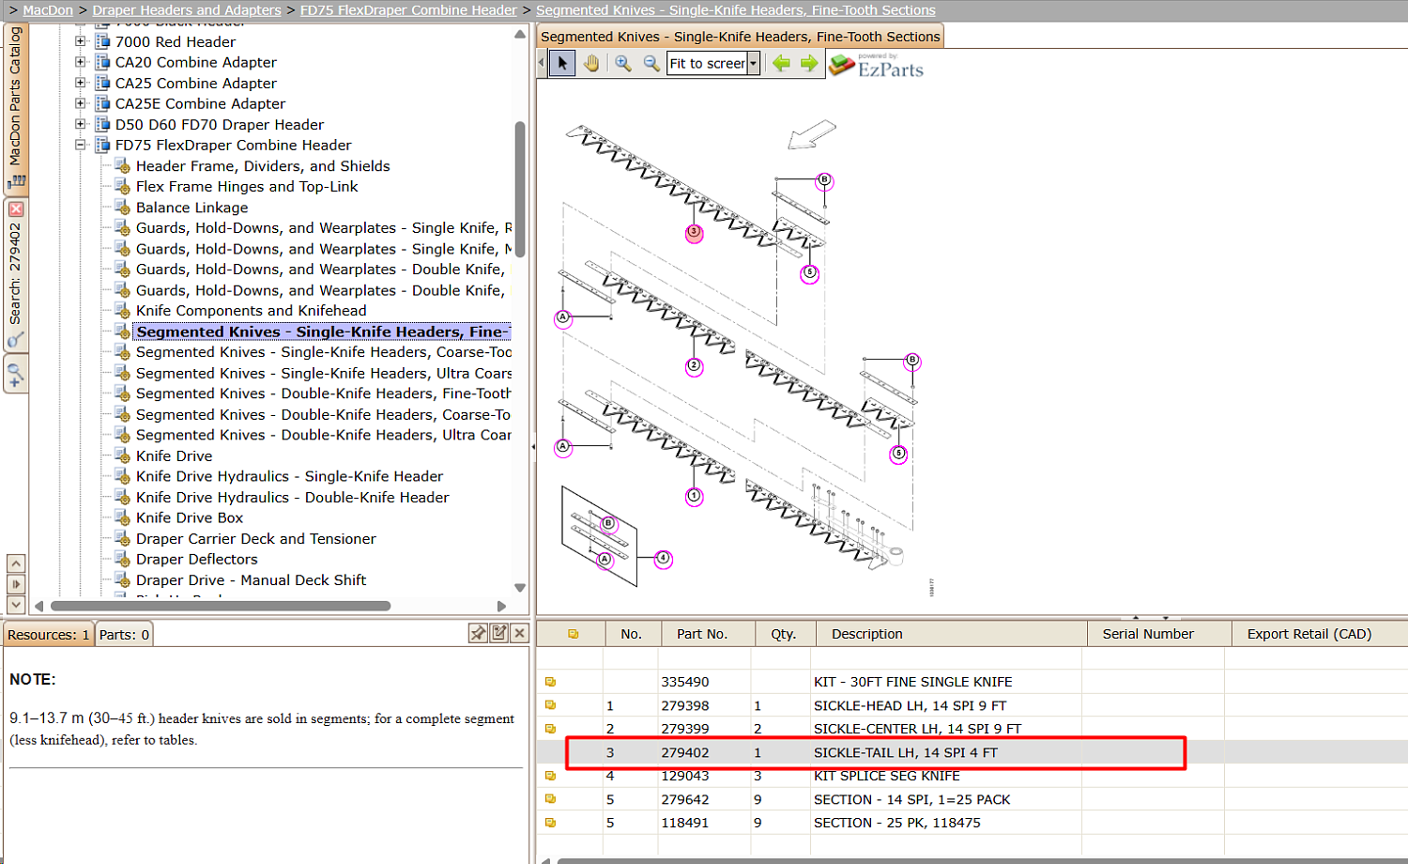Image resolution: width=1408 pixels, height=864 pixels.
Task: Expand the CA25E Combine Adapter node
Action: [x=81, y=103]
